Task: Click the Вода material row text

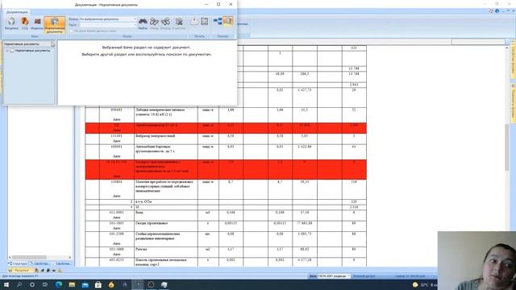Action: point(139,213)
